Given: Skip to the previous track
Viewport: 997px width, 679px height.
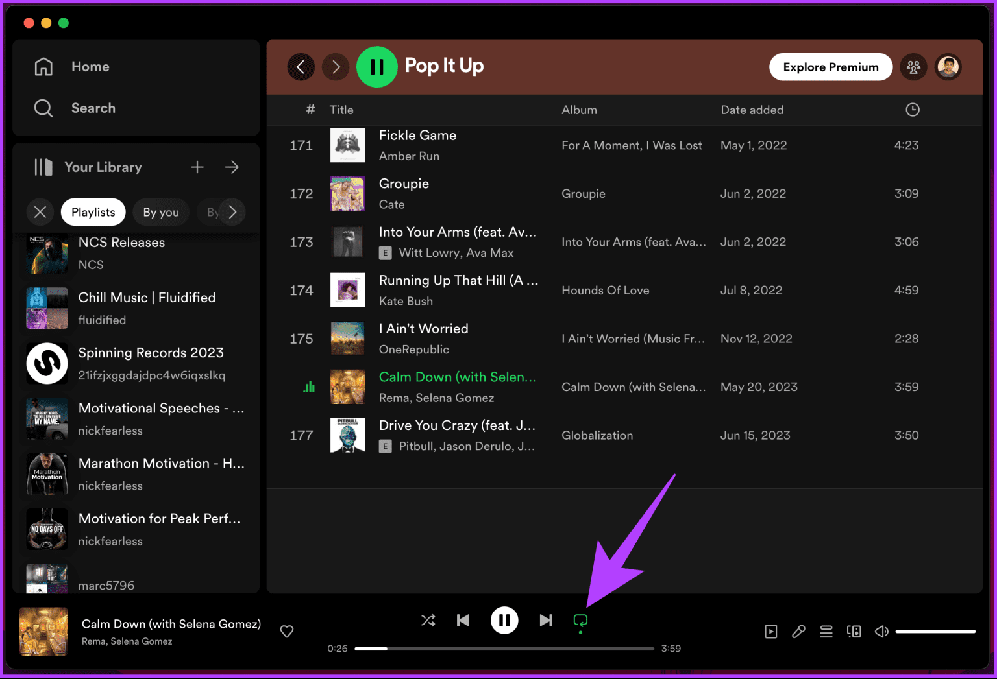Looking at the screenshot, I should [x=463, y=621].
